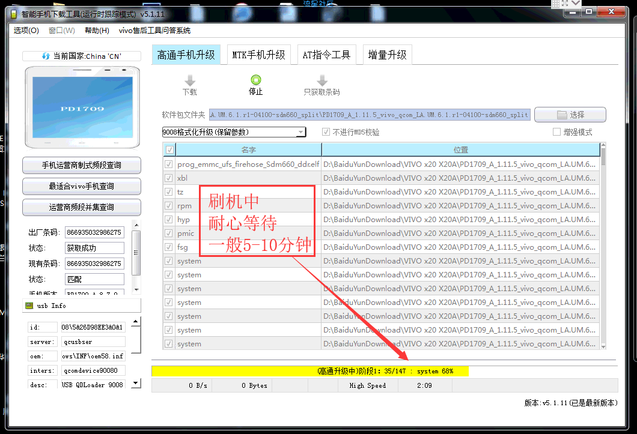Click the 软件包文件夹 path field

[370, 115]
